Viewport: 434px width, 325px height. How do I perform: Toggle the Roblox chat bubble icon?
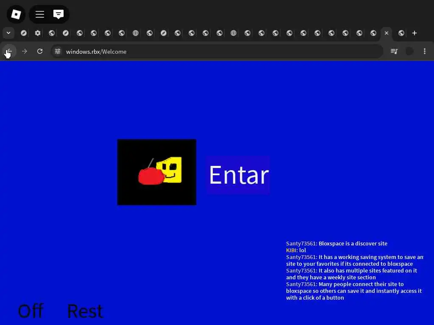[58, 14]
